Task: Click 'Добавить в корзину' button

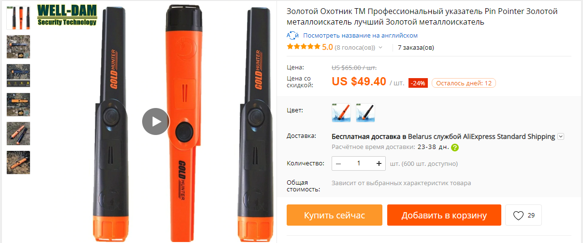Action: pyautogui.click(x=444, y=215)
